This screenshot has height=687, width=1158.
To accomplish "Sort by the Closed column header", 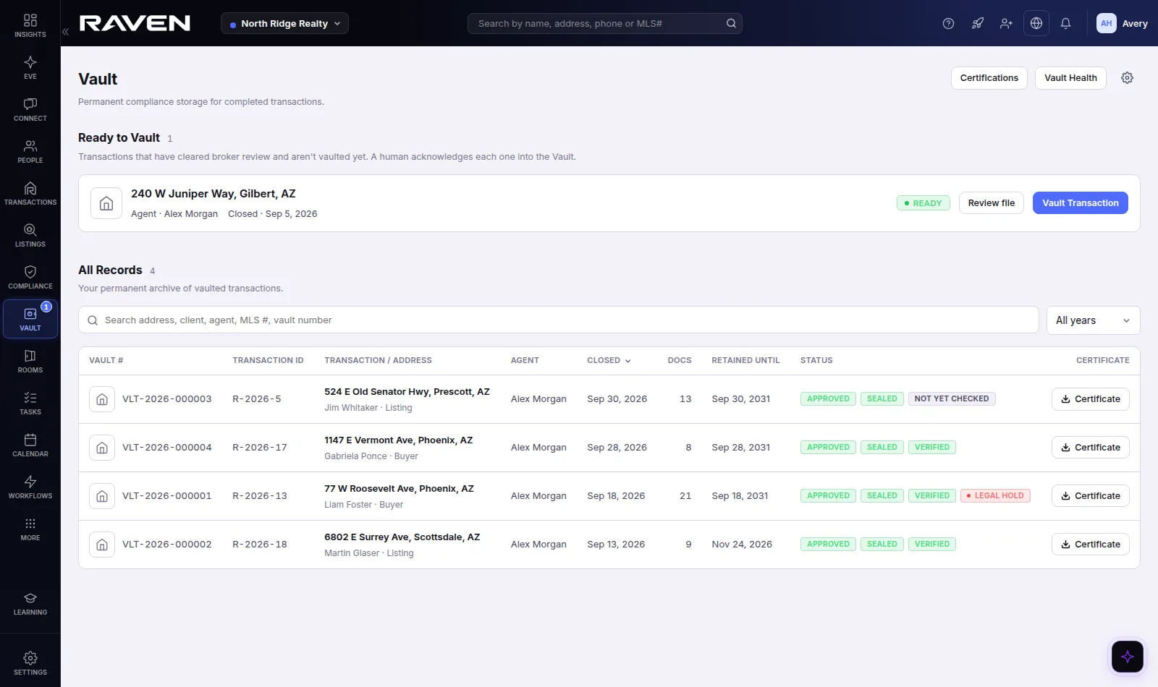I will pos(609,360).
